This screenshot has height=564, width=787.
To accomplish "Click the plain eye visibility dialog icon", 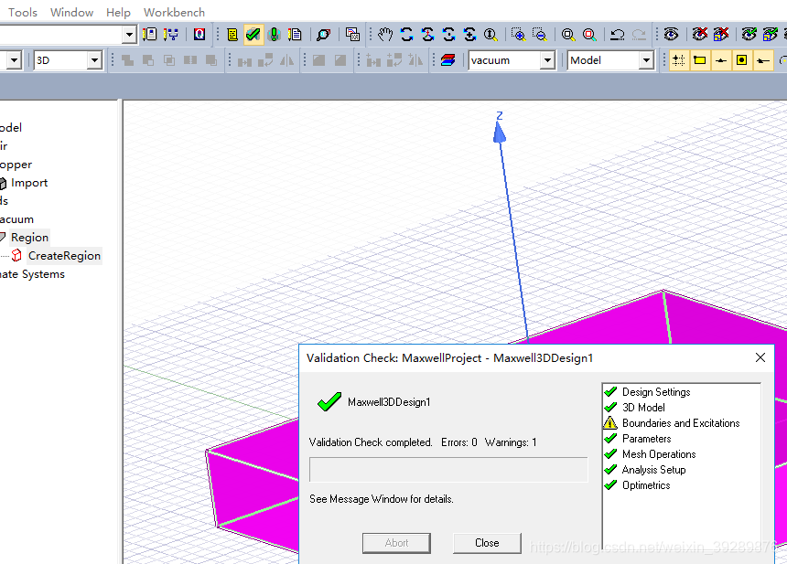I will (x=671, y=35).
